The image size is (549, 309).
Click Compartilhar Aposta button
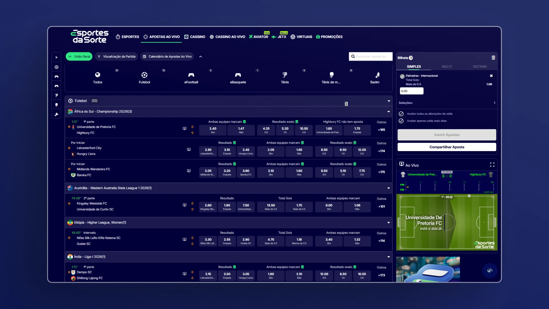pos(447,147)
